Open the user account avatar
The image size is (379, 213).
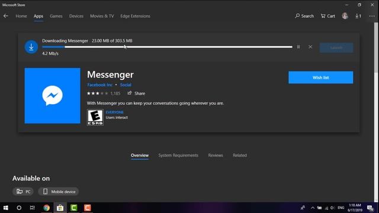[x=345, y=16]
